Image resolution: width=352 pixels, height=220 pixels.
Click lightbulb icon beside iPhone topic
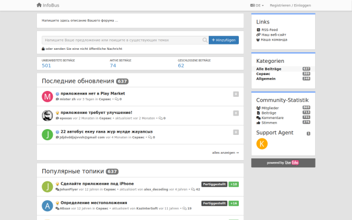click(57, 184)
